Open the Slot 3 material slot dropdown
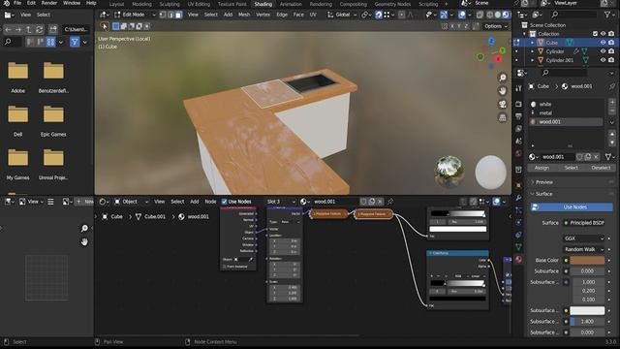Screen dimensions: 620x349 [x=281, y=202]
